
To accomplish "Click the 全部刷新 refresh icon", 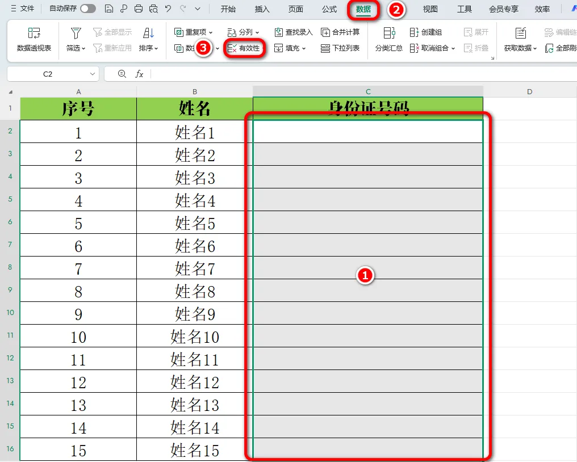I will (x=549, y=48).
